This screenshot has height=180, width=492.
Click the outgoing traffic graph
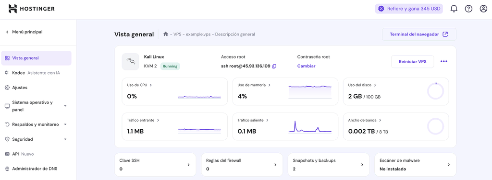coord(310,127)
